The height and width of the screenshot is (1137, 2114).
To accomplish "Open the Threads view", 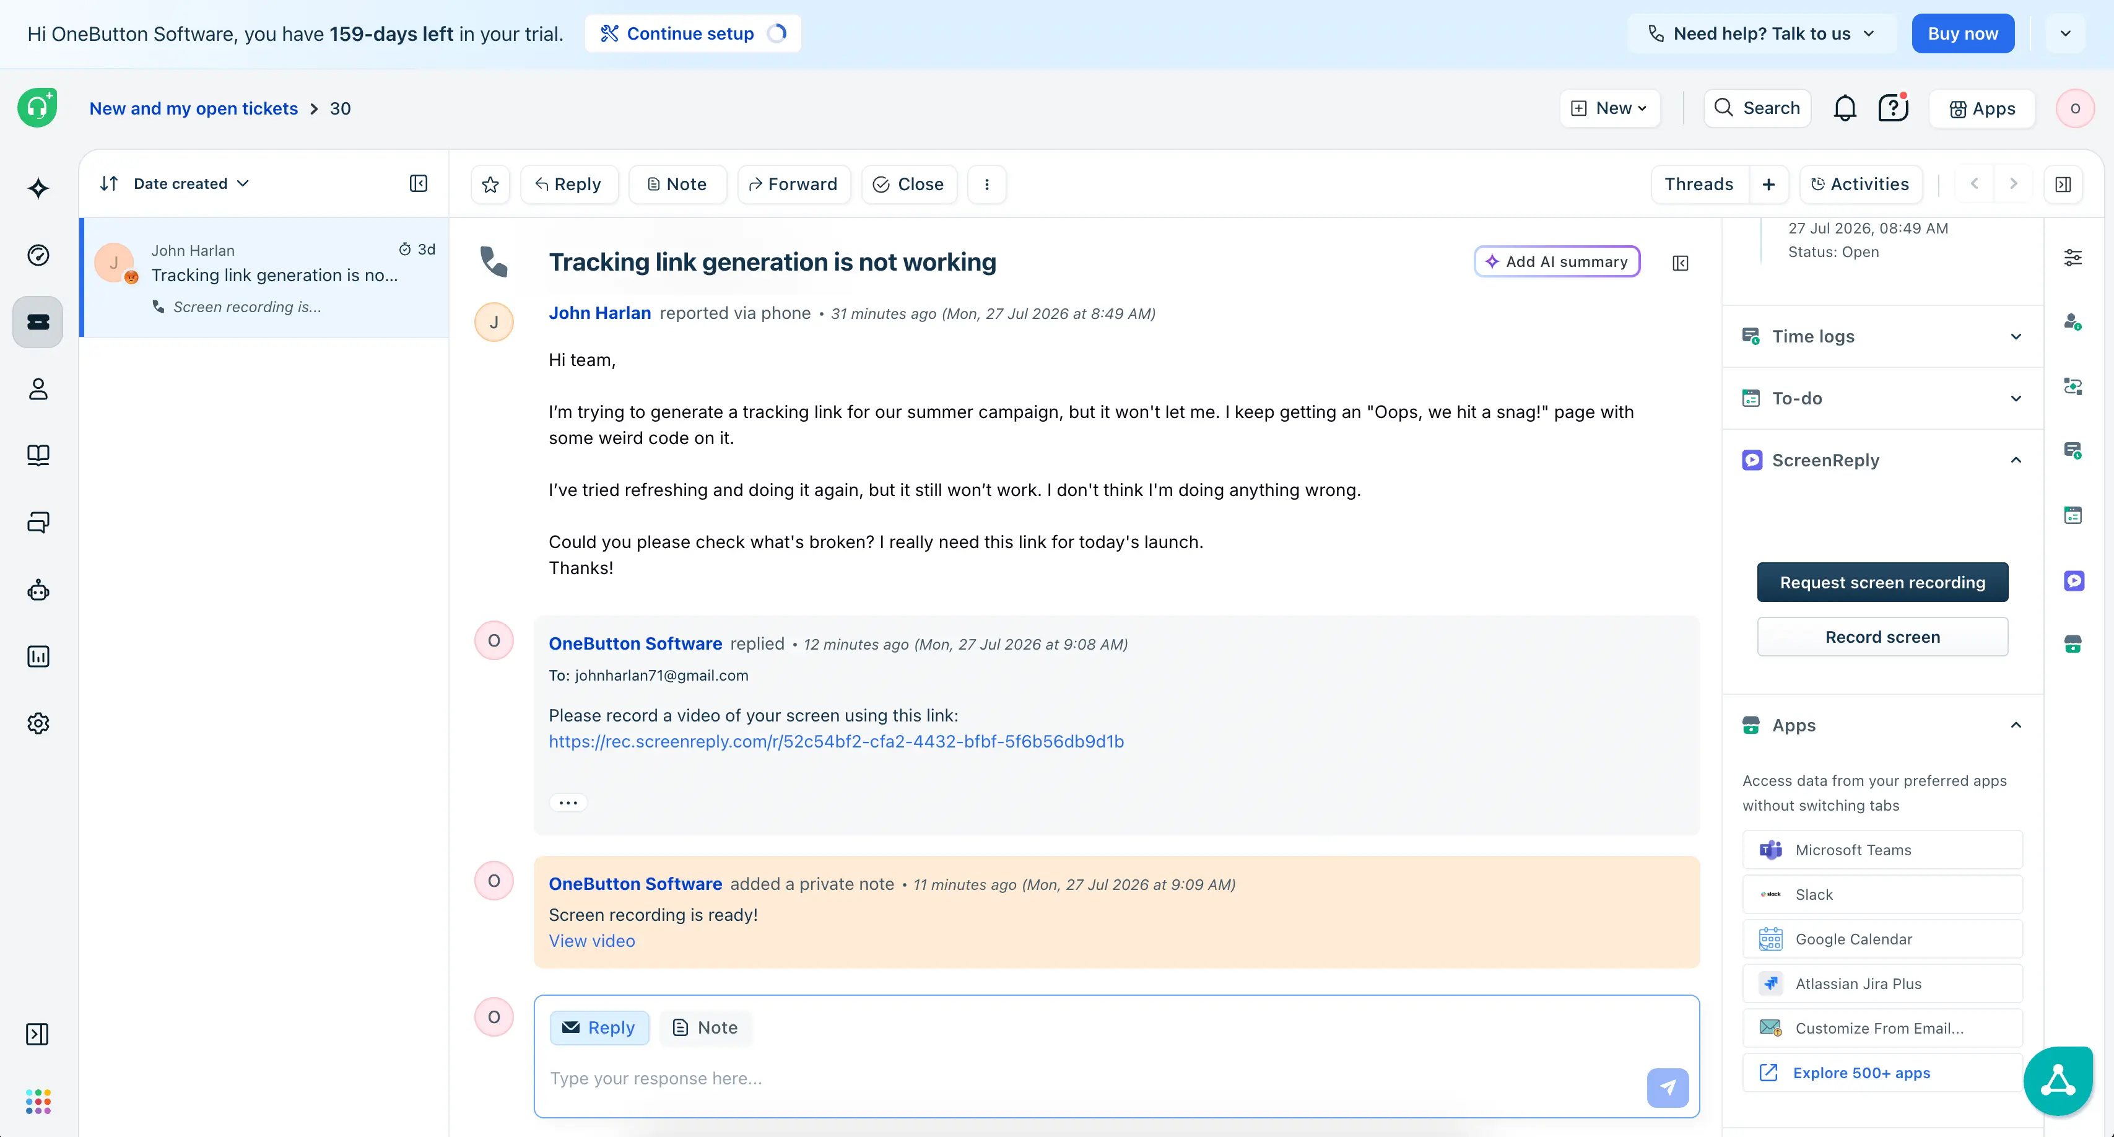I will (x=1699, y=184).
